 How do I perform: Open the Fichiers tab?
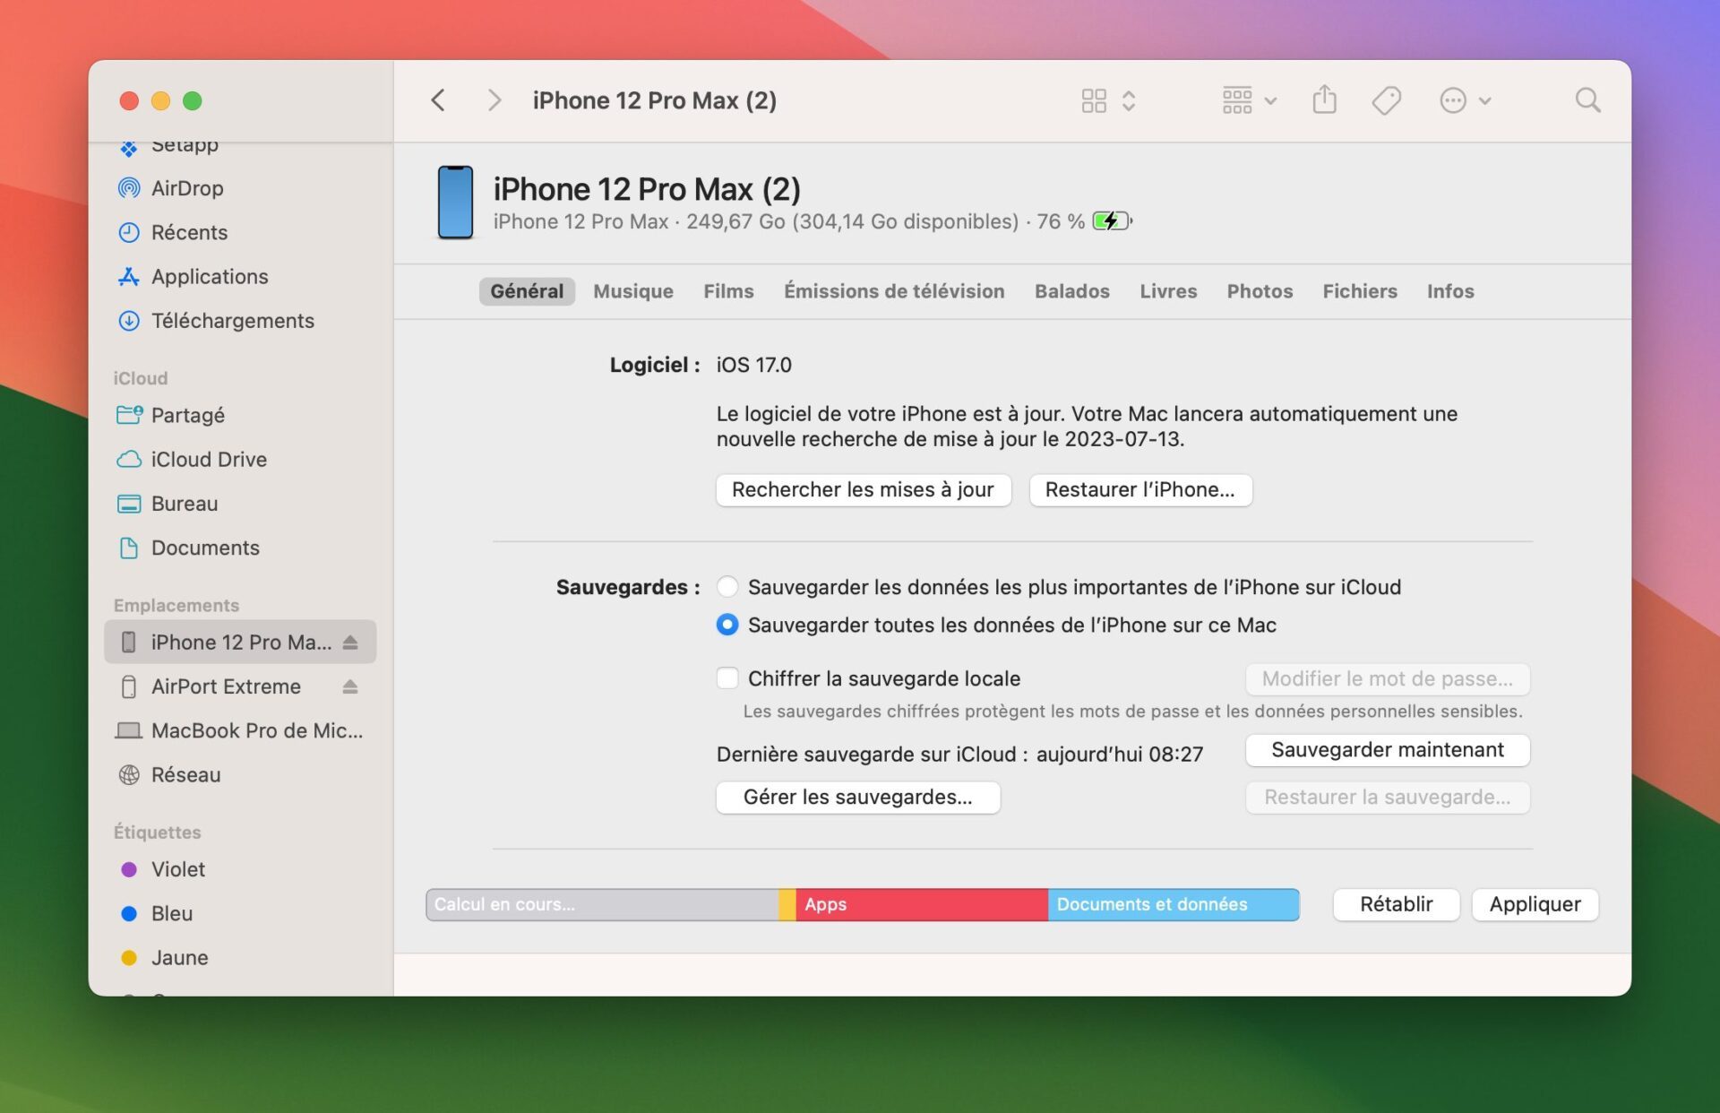(x=1360, y=291)
